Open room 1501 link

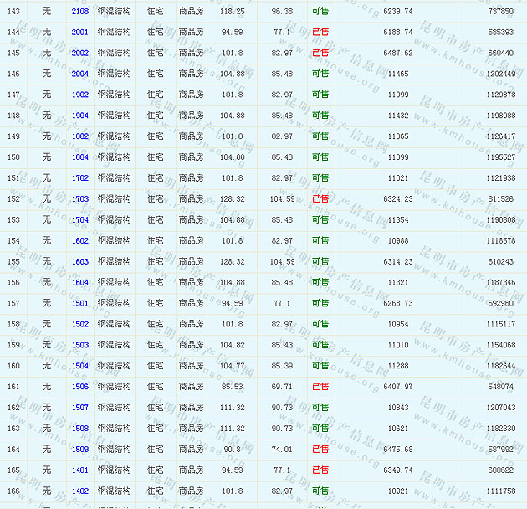(x=80, y=304)
